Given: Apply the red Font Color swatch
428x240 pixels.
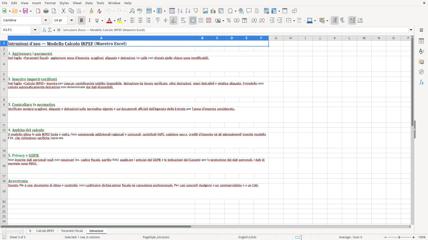Looking at the screenshot, I should [x=110, y=21].
